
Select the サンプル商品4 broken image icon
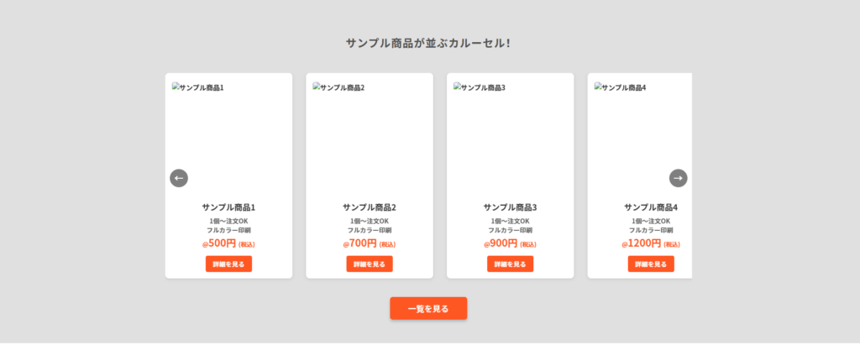(598, 86)
